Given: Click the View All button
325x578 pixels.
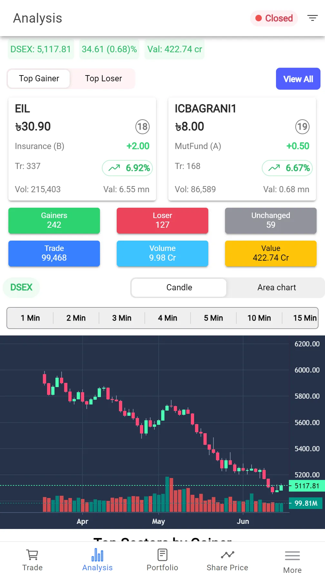Looking at the screenshot, I should tap(298, 79).
